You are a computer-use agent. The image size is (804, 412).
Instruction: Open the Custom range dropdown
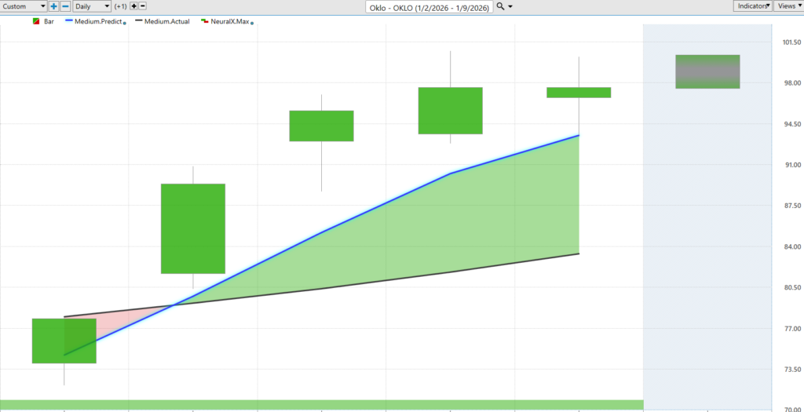(24, 5)
